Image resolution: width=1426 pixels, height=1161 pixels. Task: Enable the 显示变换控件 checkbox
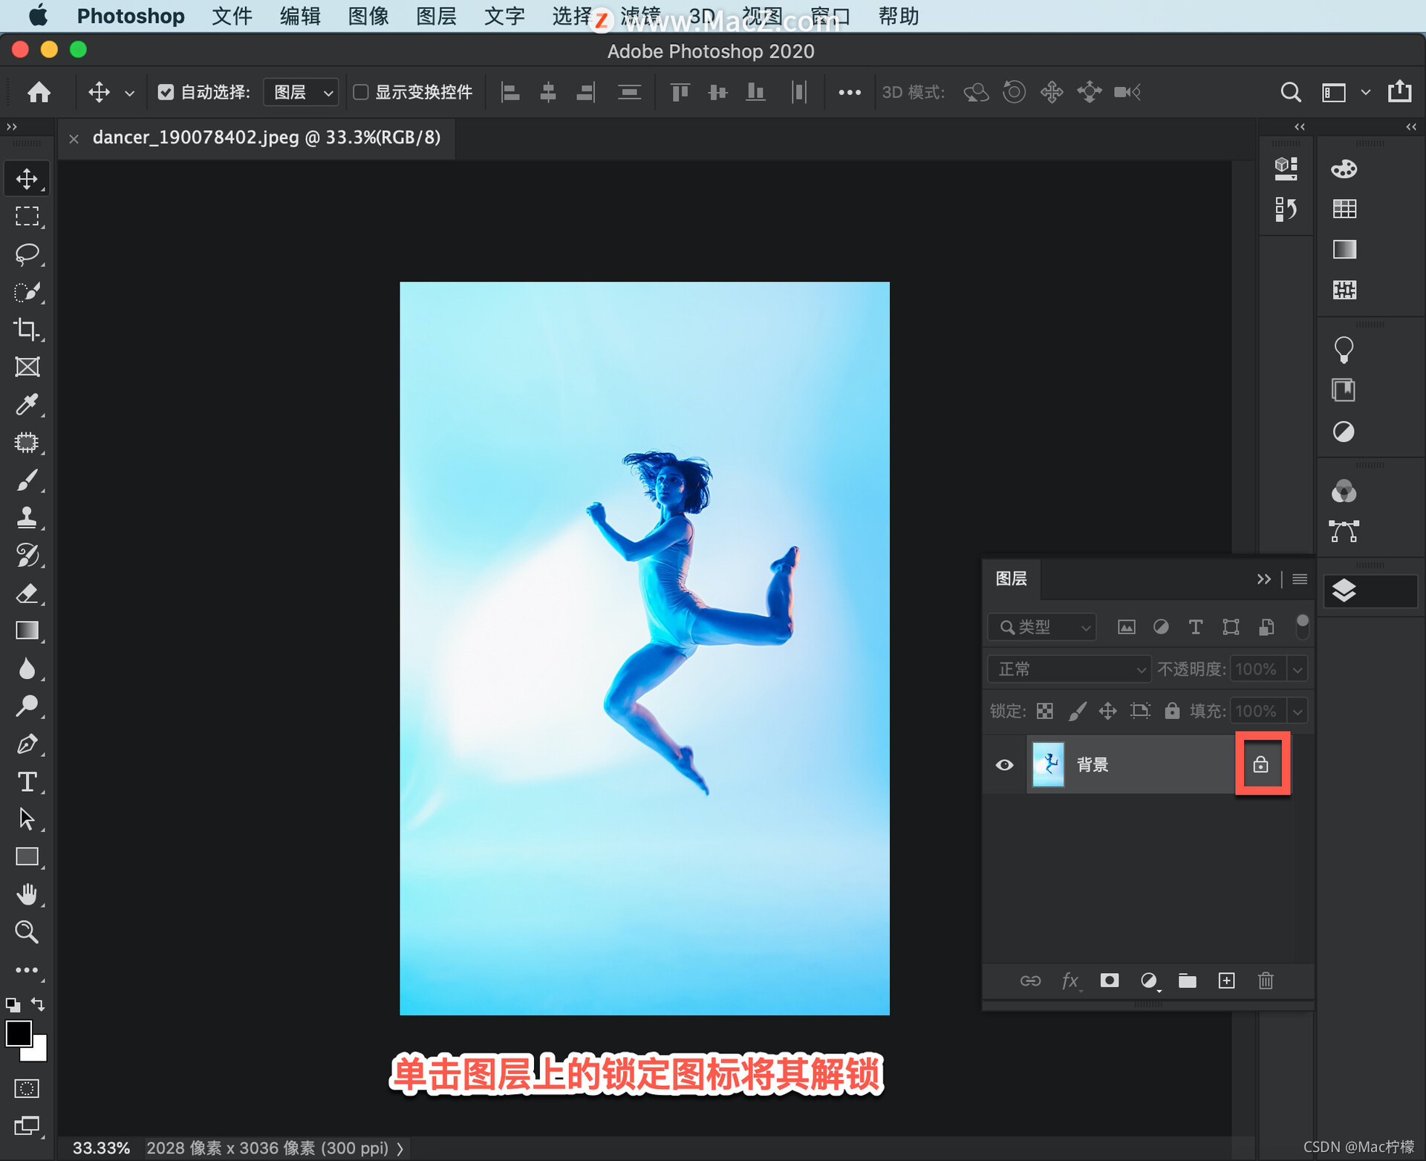pyautogui.click(x=360, y=92)
